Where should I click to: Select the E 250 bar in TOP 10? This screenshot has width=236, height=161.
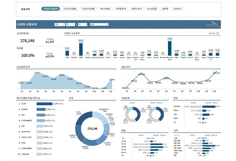click(44, 104)
